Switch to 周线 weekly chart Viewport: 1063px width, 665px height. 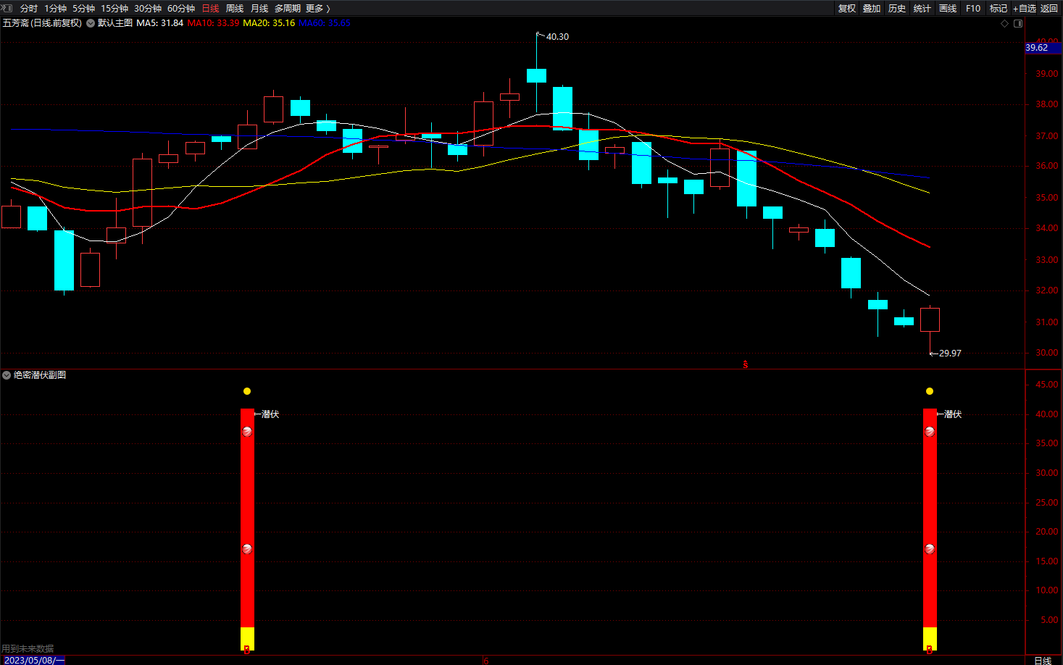tap(235, 9)
